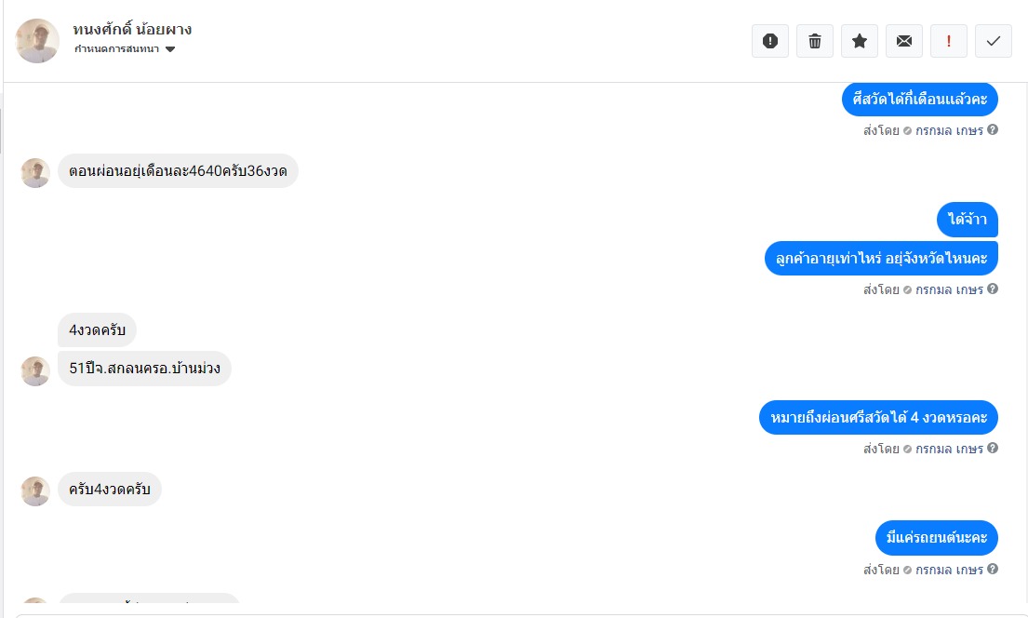1028x618 pixels.
Task: Open sender 'กรกมล เกษร' under 'หมายถึงผ่อนศรีสวัดได้ 4 งวดหรอคะ'
Action: click(x=949, y=449)
